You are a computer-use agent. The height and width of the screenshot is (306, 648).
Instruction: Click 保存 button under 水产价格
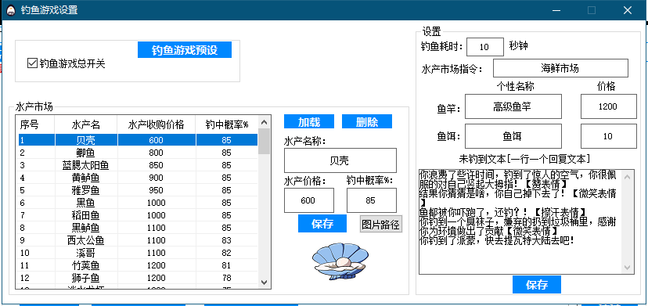click(322, 224)
